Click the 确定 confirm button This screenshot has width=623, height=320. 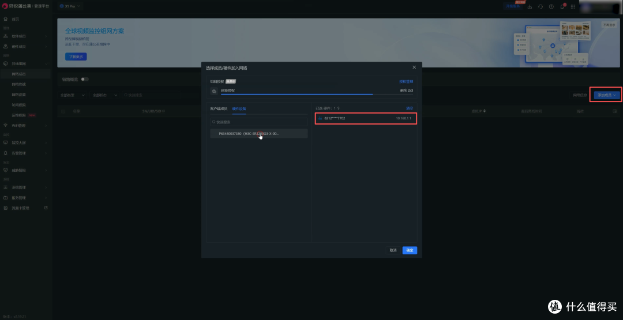coord(410,250)
